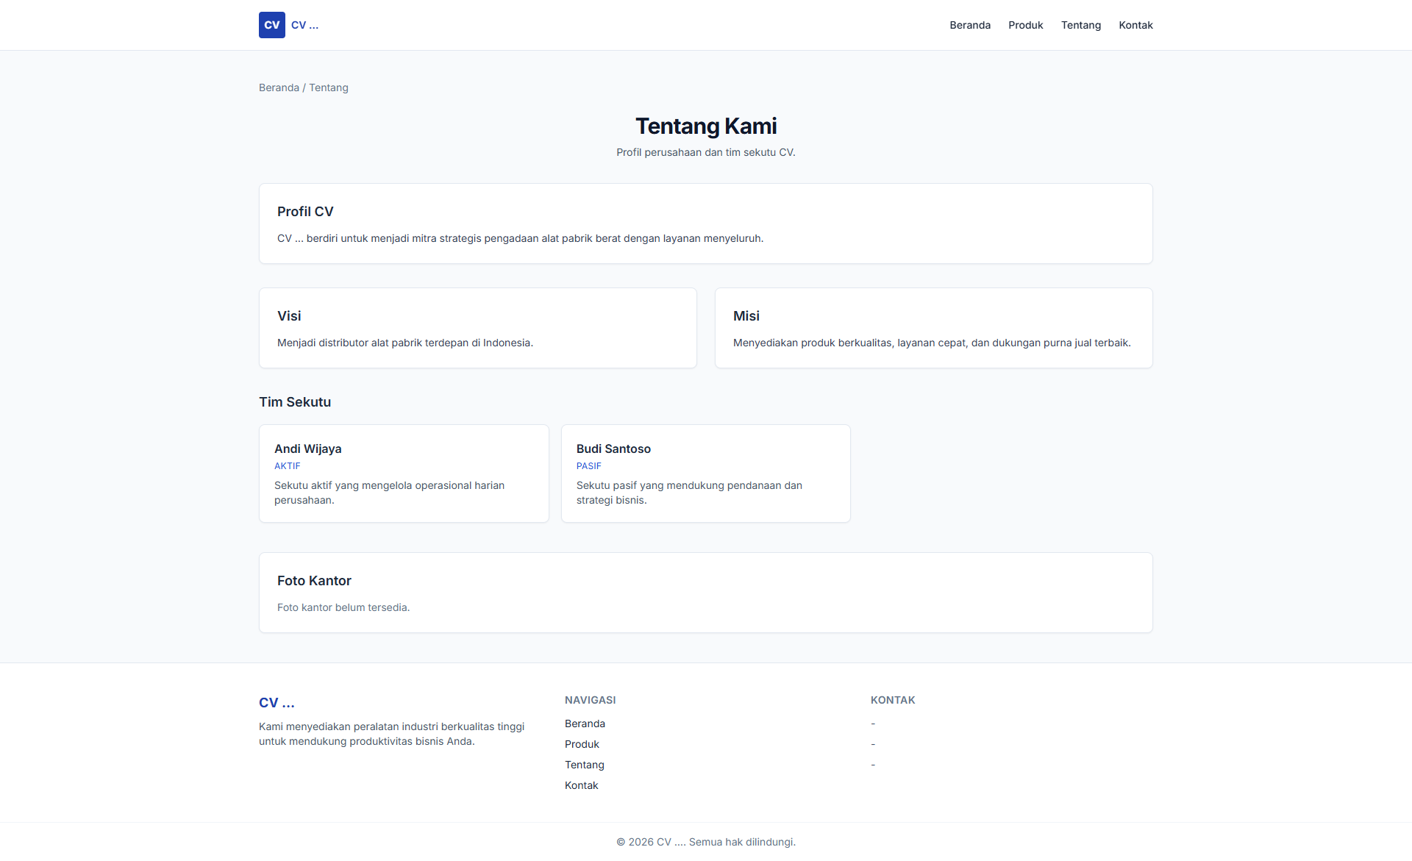
Task: Click the Profil CV card heading
Action: [305, 212]
